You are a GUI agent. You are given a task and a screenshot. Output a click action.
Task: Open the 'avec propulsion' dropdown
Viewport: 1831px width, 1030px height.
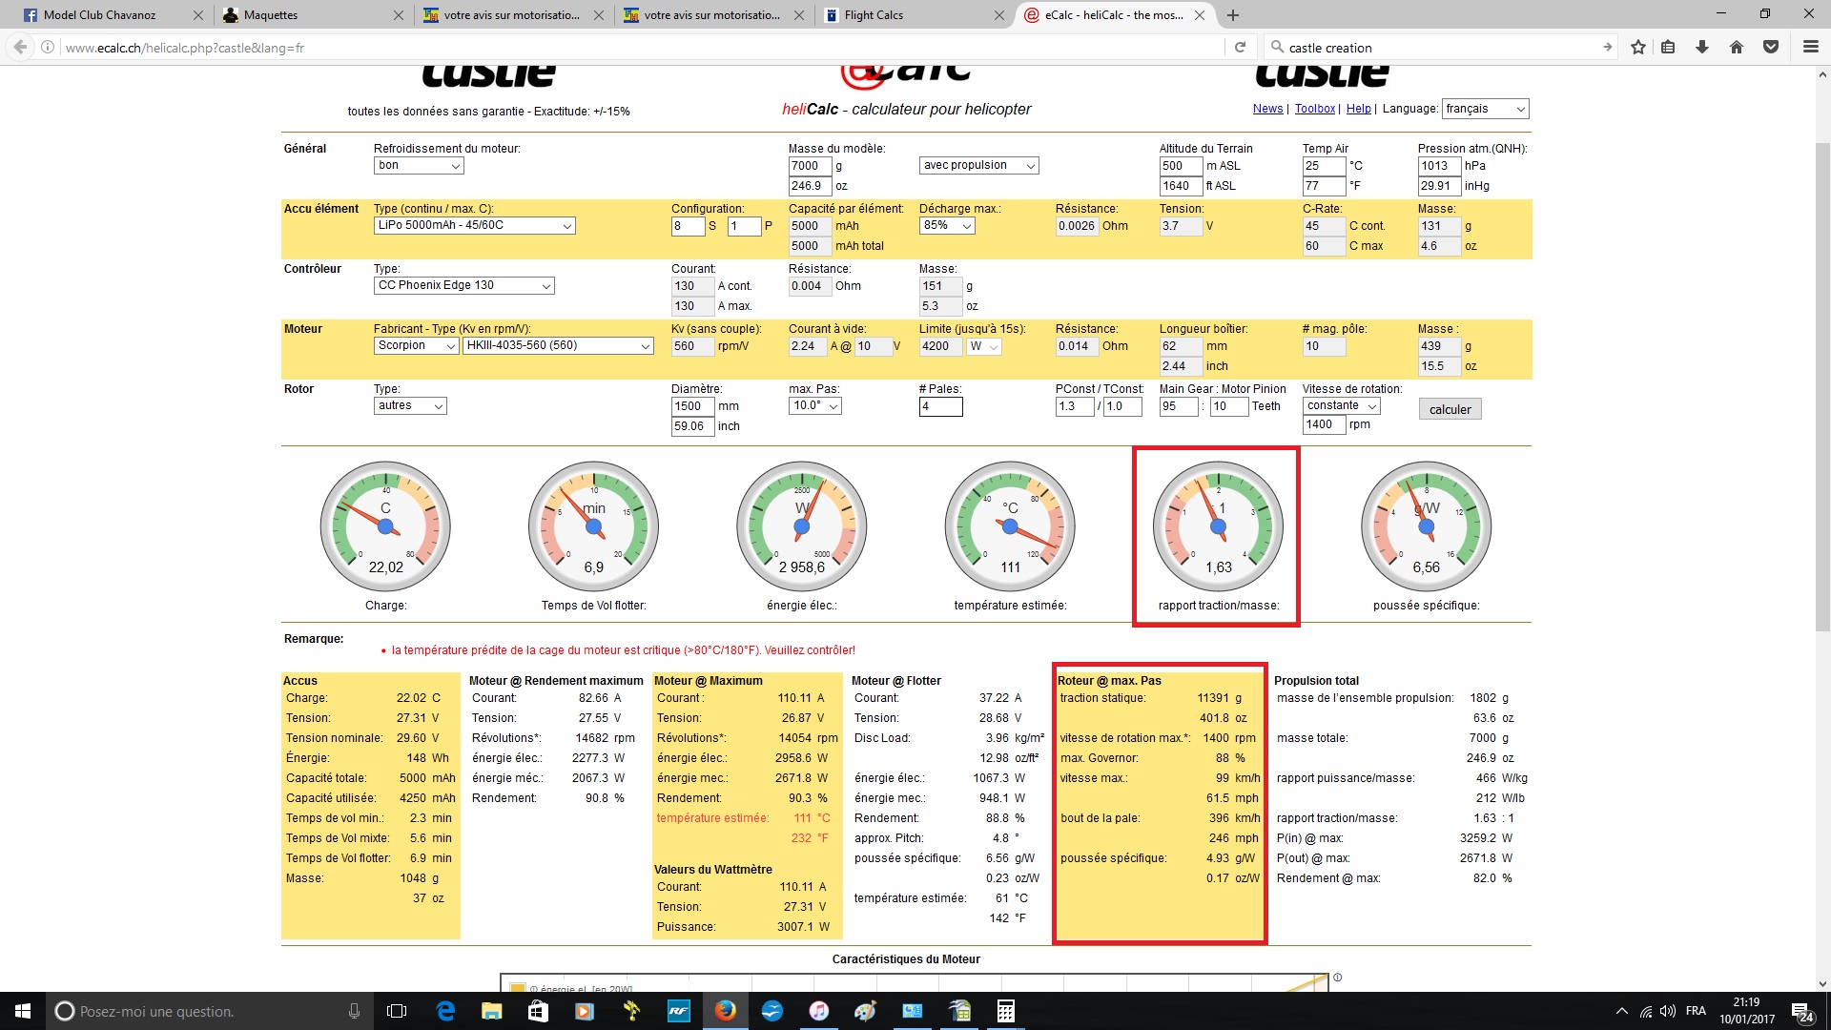pyautogui.click(x=978, y=165)
